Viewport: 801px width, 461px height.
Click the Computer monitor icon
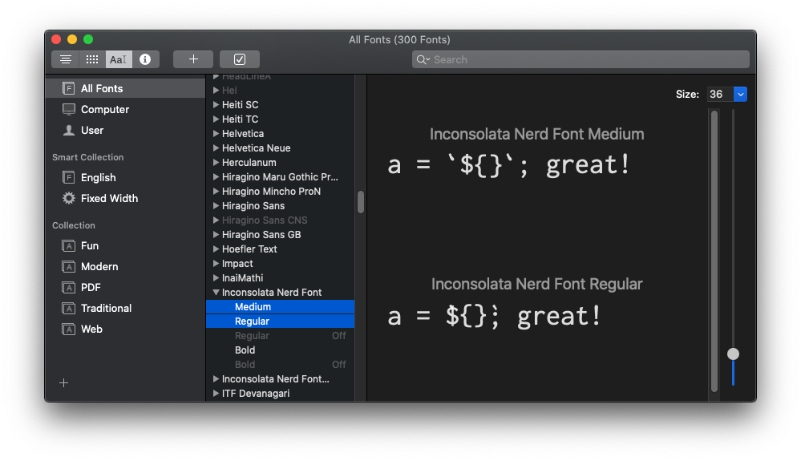68,109
